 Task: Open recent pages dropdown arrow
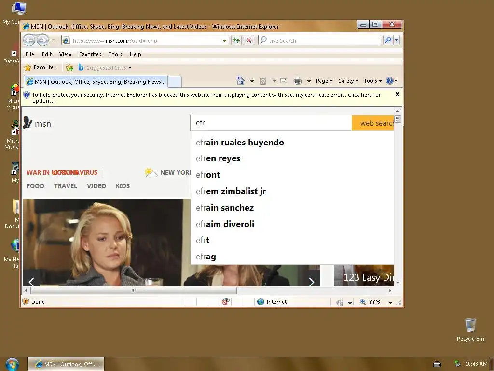(53, 41)
